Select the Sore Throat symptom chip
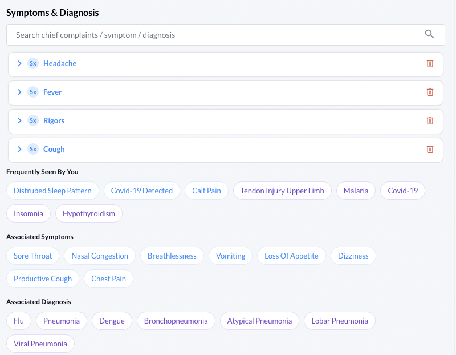Screen dimensions: 456x355 pos(33,256)
